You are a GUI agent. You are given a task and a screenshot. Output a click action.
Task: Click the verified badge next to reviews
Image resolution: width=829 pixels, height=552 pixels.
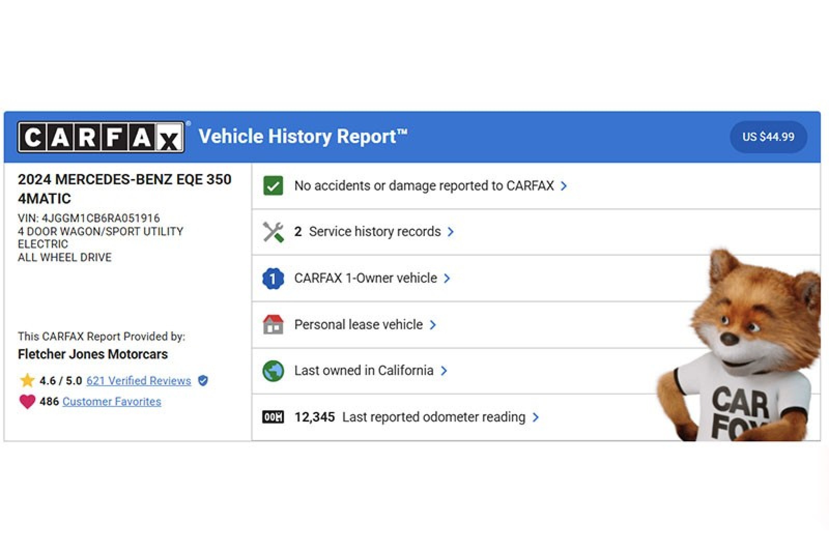(x=203, y=381)
